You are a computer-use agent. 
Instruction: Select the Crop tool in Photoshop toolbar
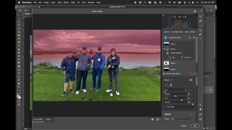19,32
